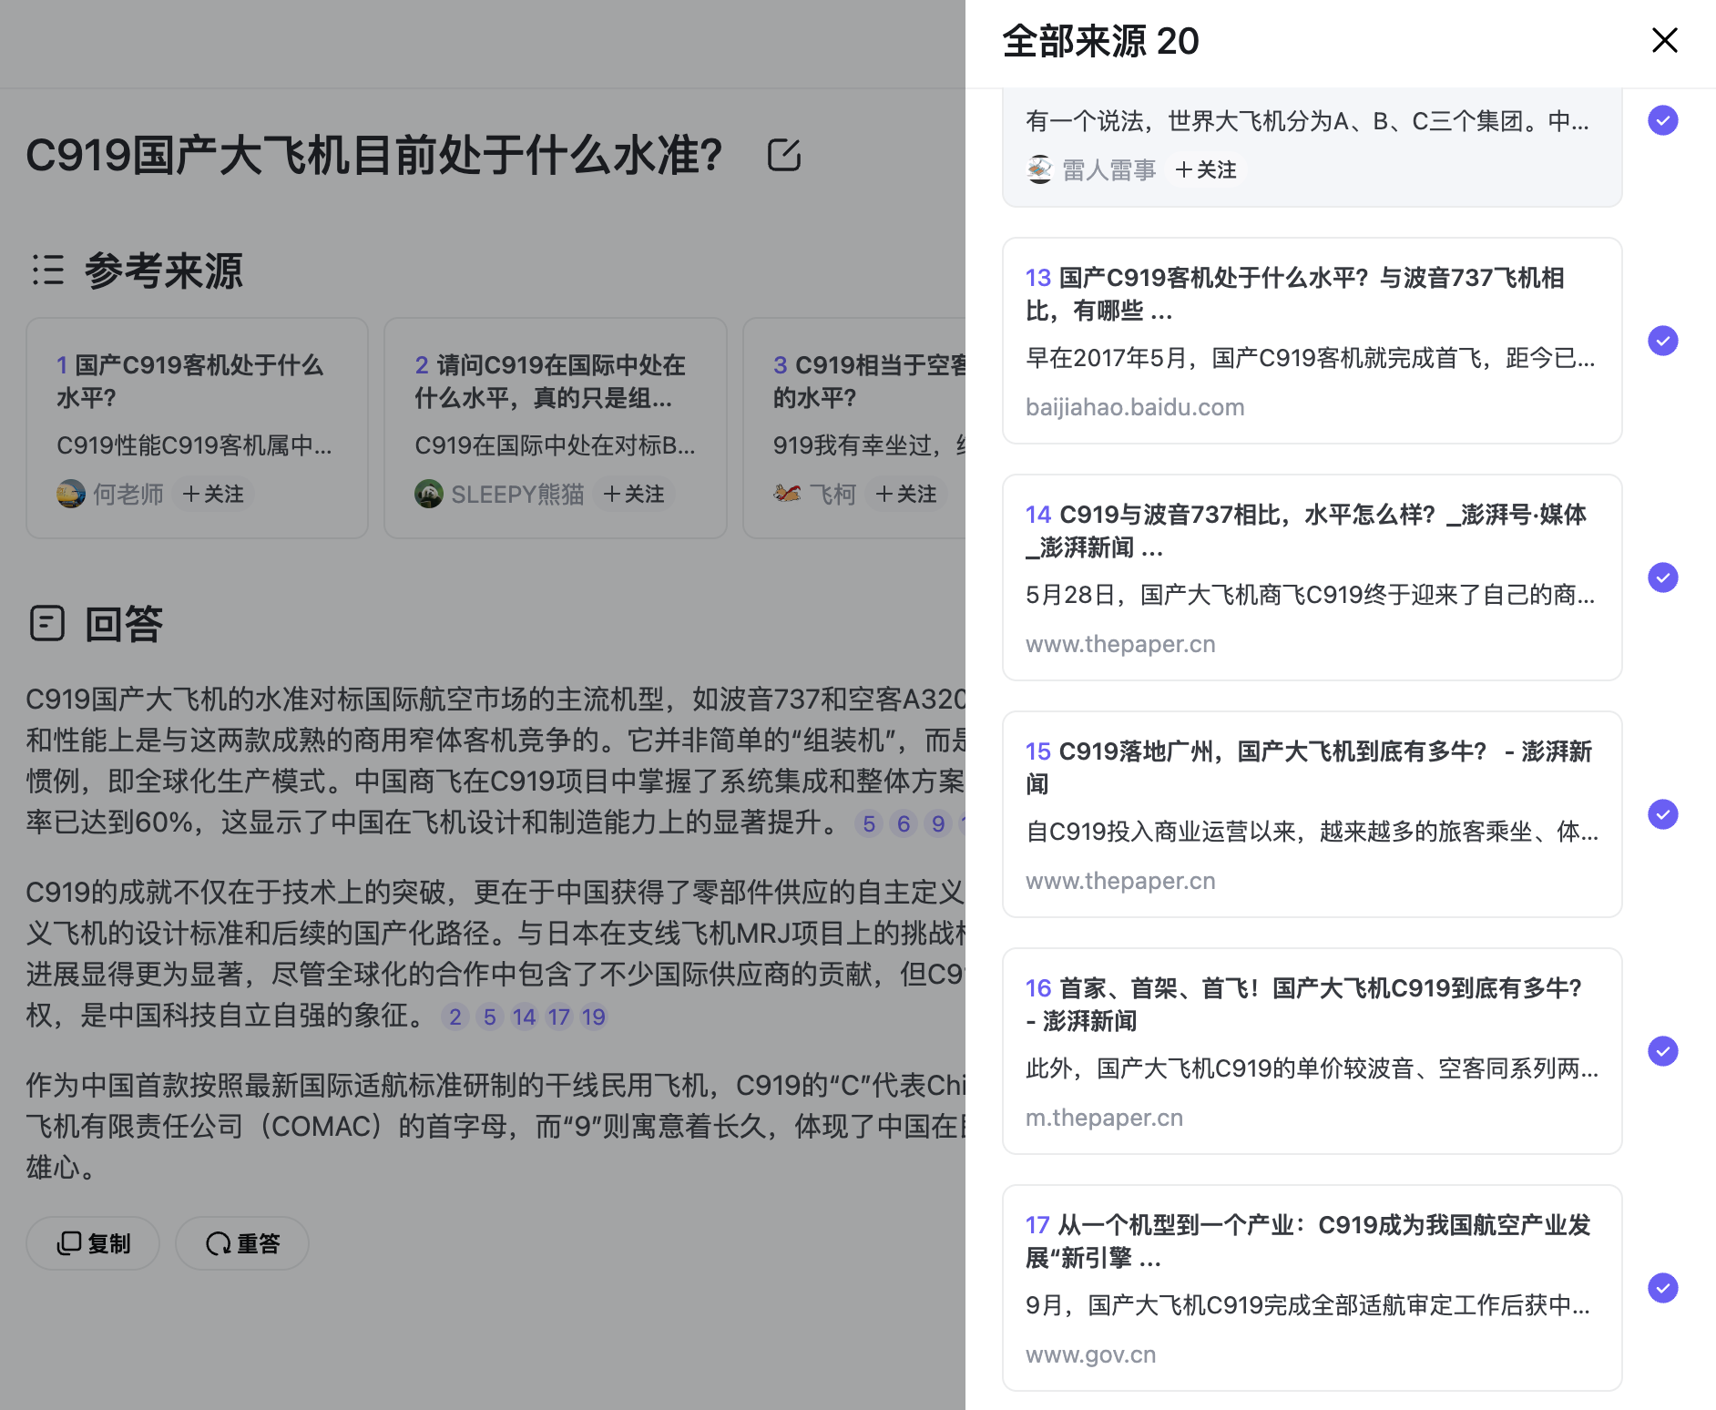Follow SLEEPY熊猫 with +关注

pyautogui.click(x=634, y=494)
